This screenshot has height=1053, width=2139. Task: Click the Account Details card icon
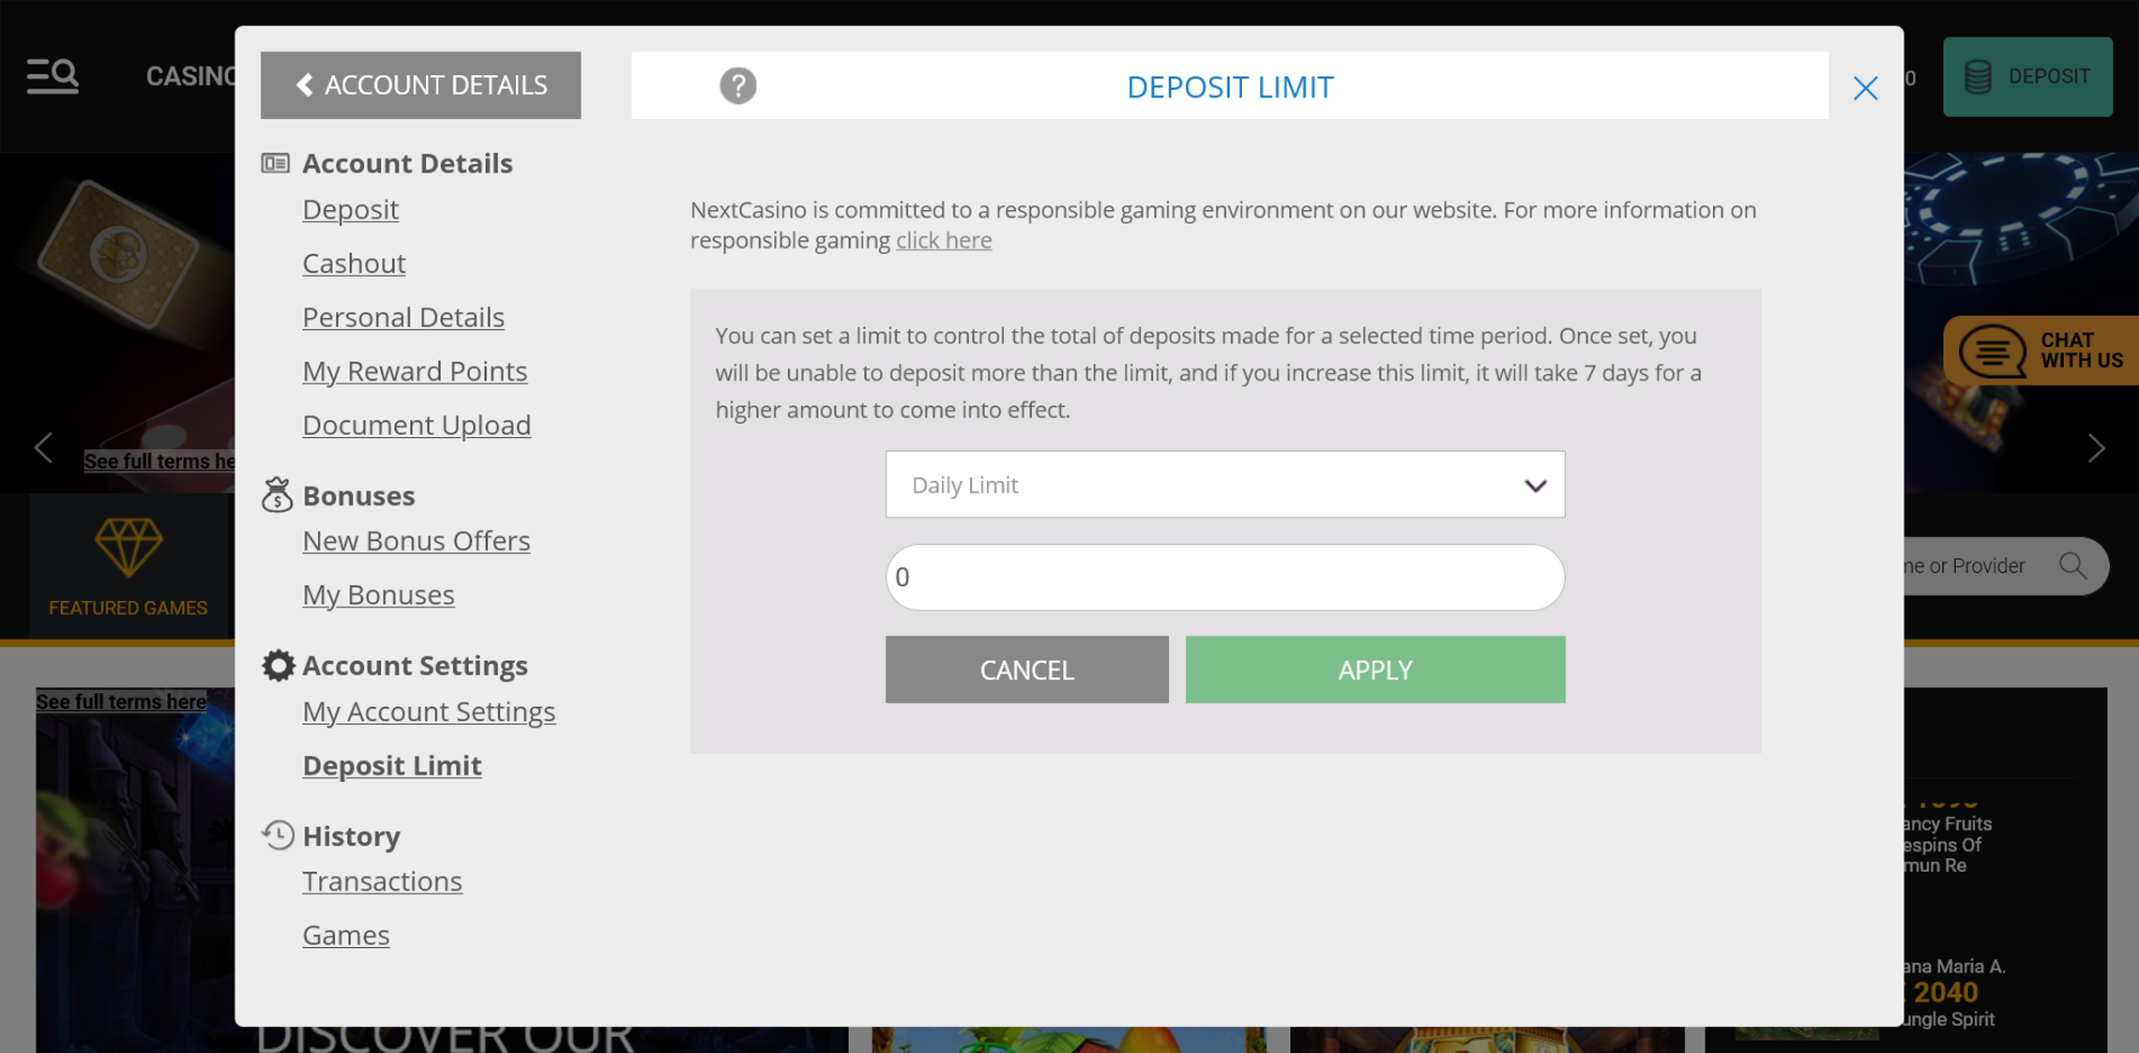point(275,163)
